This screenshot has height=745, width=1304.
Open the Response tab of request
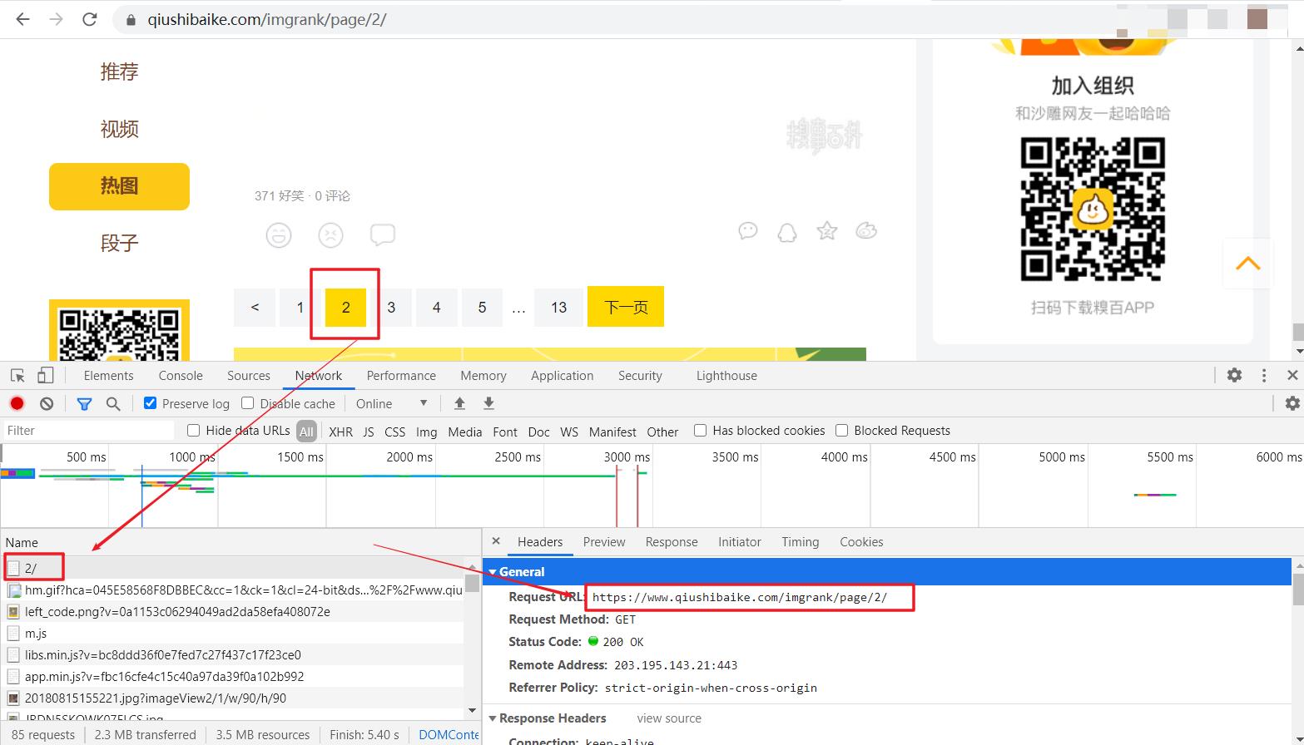click(x=672, y=542)
